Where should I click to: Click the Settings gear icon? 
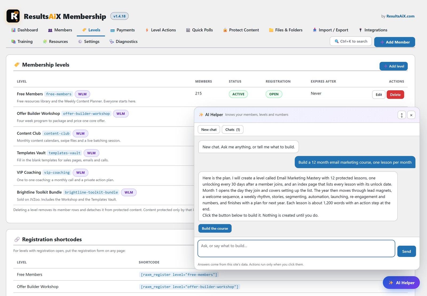[x=80, y=42]
